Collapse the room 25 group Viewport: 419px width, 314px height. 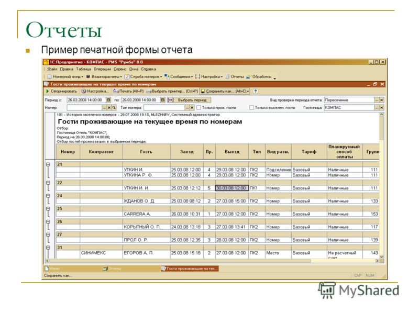48,209
